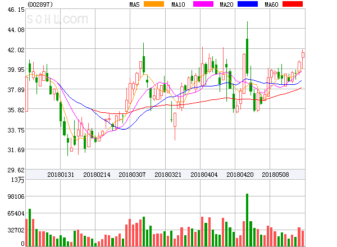337x247 pixels.
Task: Click the 33.75 price axis label
Action: pyautogui.click(x=16, y=130)
